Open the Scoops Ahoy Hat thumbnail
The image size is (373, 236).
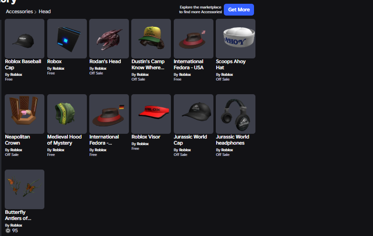point(236,39)
